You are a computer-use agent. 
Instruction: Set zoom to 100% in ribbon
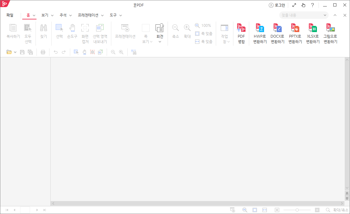click(x=203, y=26)
